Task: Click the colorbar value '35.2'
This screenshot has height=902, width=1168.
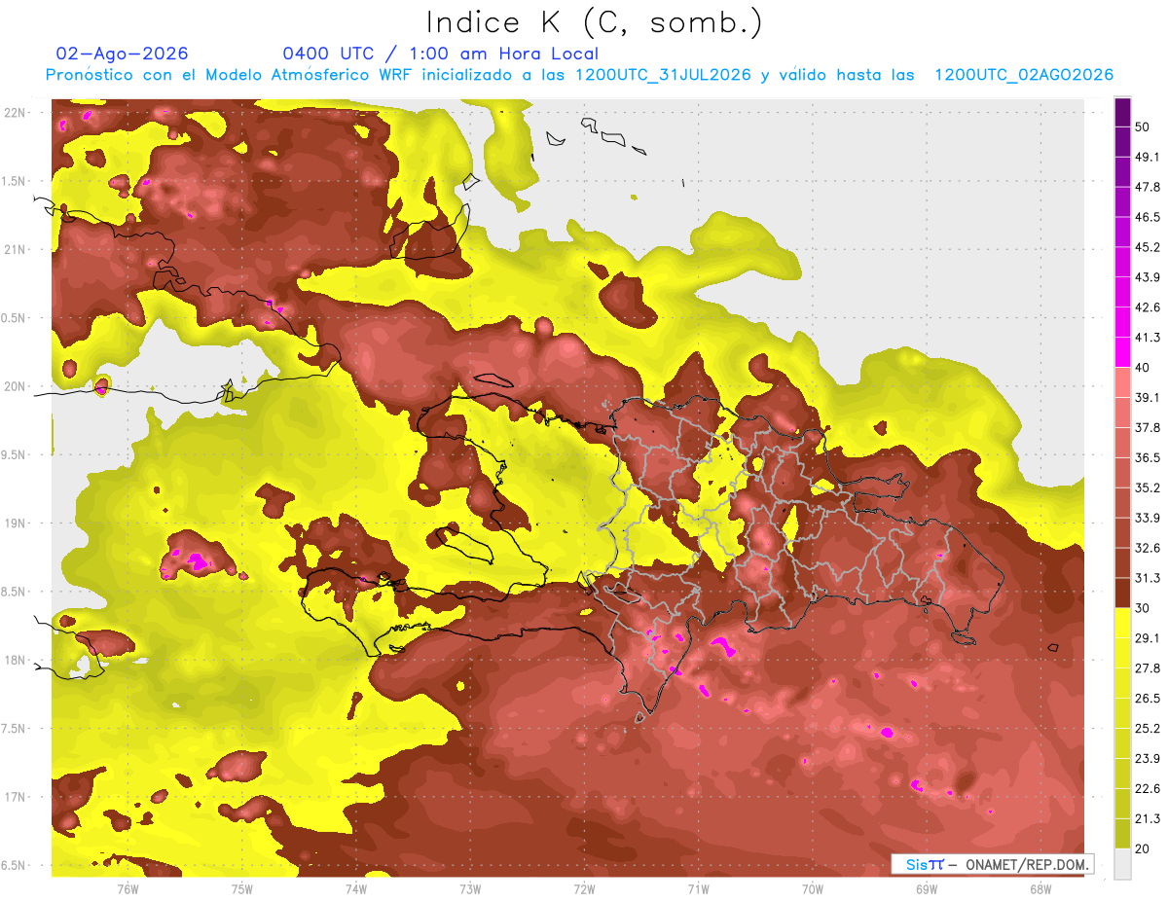Action: (1148, 487)
